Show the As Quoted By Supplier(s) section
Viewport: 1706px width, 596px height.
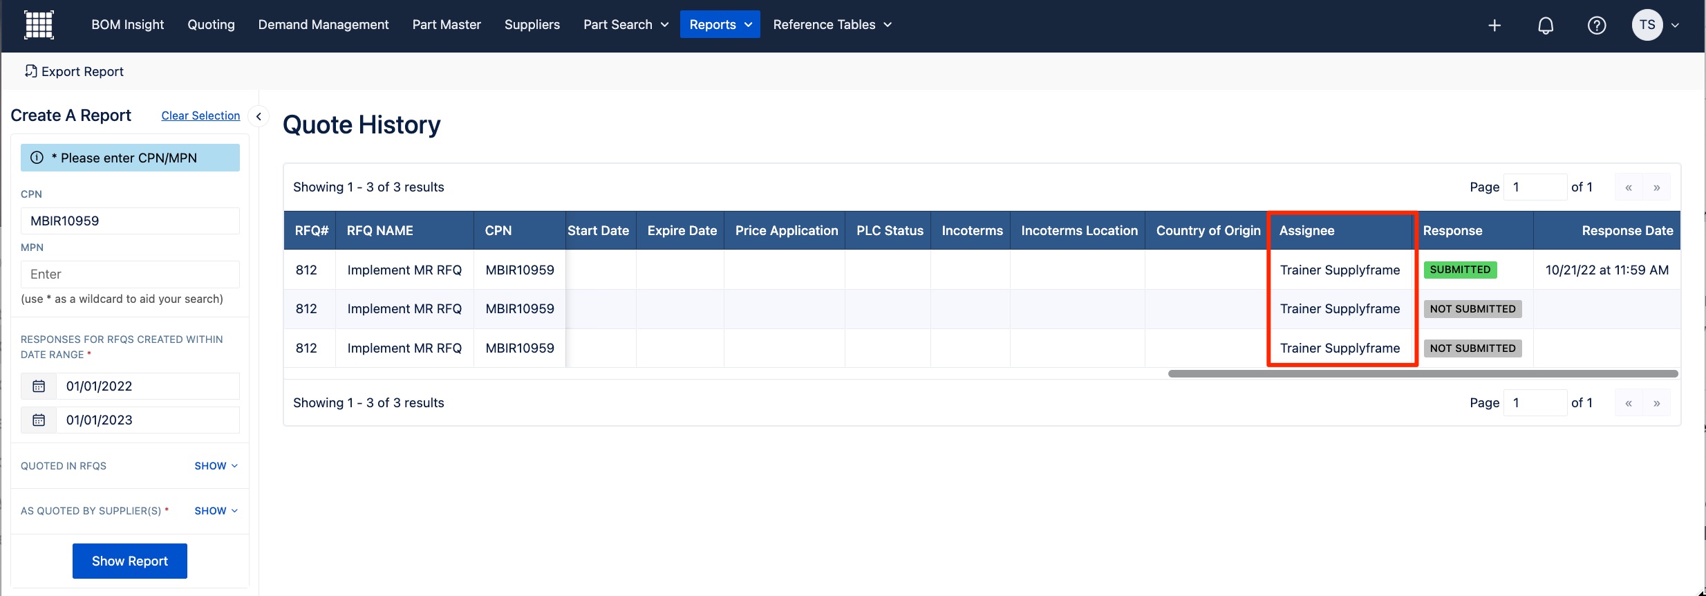(x=216, y=511)
